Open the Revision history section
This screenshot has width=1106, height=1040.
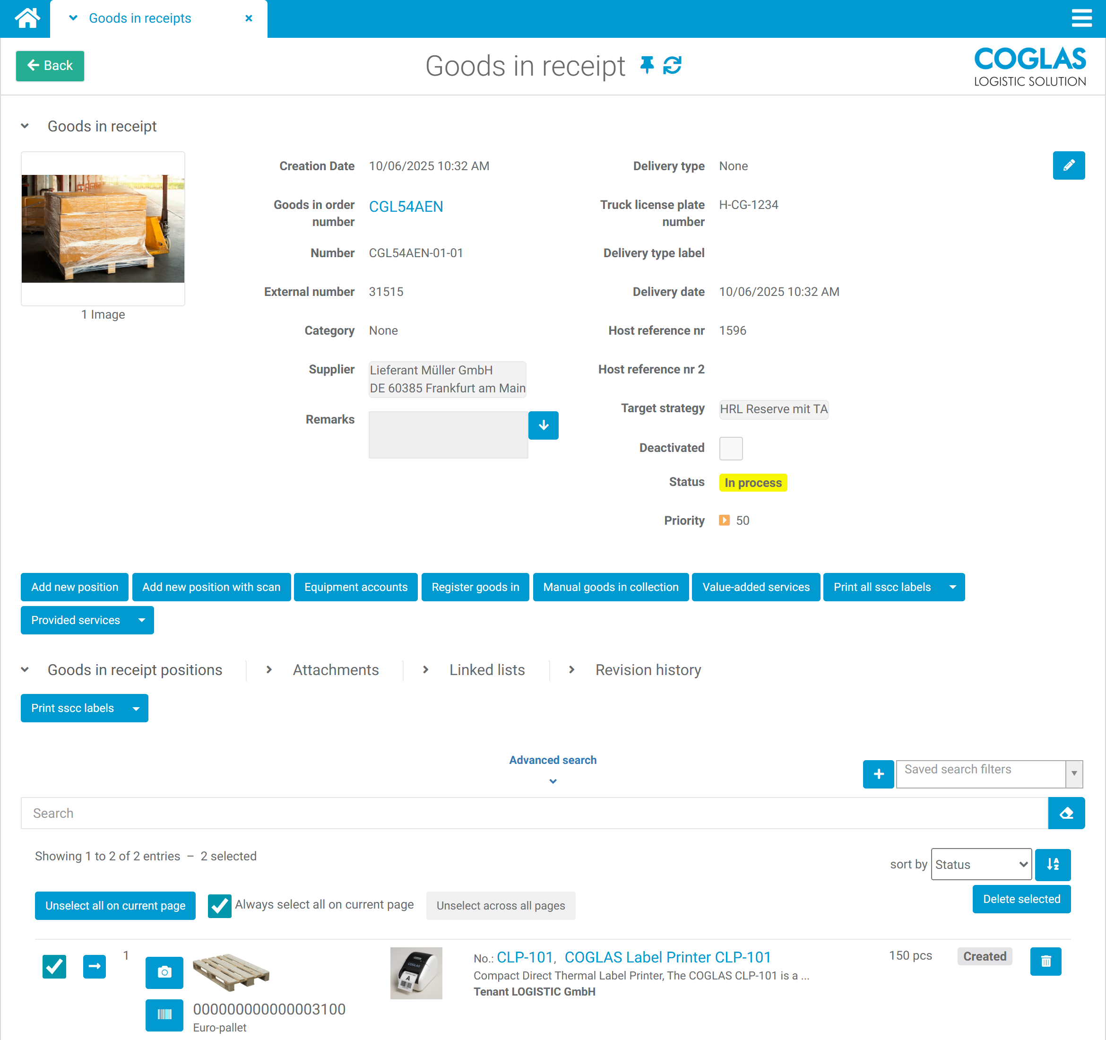point(648,670)
